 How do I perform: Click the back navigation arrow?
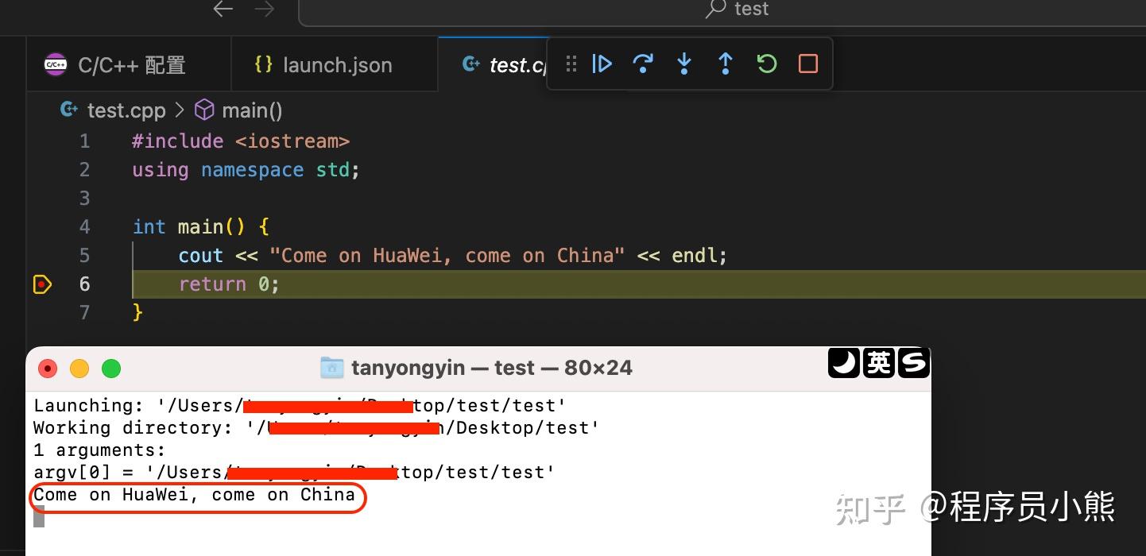coord(223,10)
